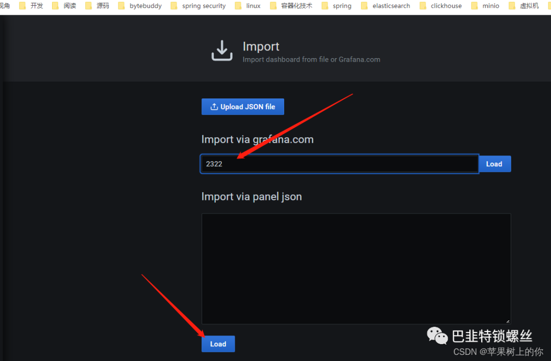Screen dimensions: 551x361
Task: Open the bytebuddy bookmark folder
Action: coord(140,6)
